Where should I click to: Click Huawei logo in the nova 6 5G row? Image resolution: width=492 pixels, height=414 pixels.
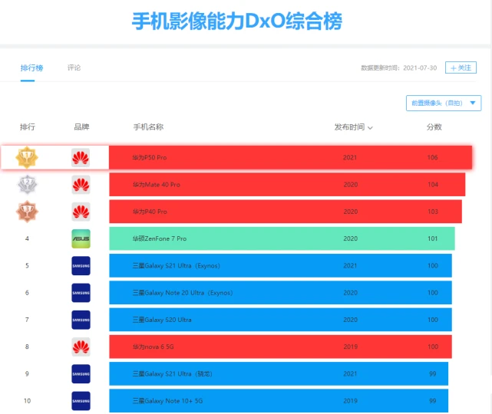coord(81,347)
